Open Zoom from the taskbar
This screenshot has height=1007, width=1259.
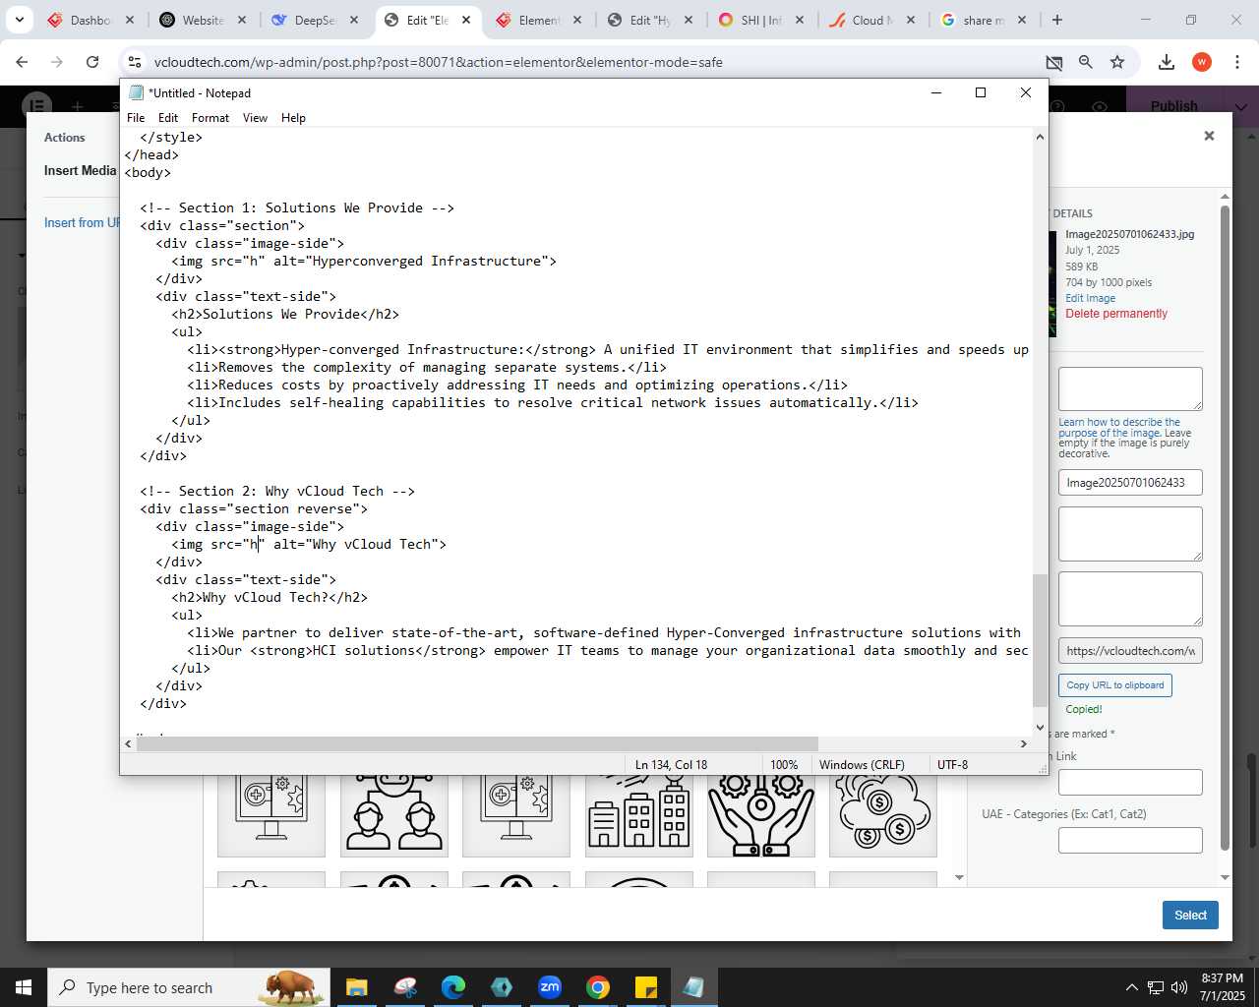549,987
